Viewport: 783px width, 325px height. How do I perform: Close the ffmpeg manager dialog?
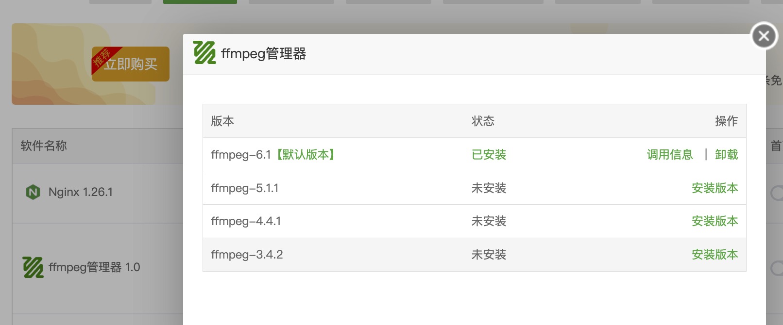[764, 35]
